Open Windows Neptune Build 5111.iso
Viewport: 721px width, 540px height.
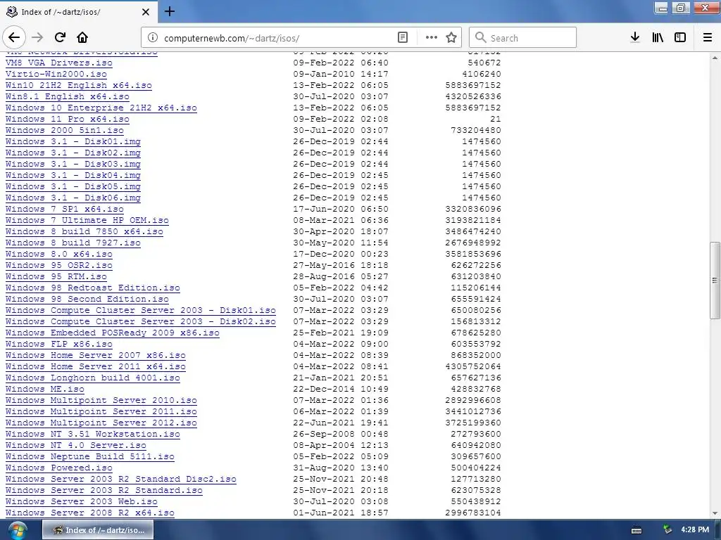point(90,456)
